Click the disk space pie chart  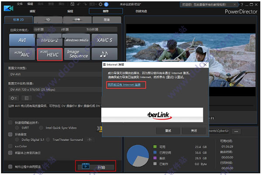coord(138,156)
